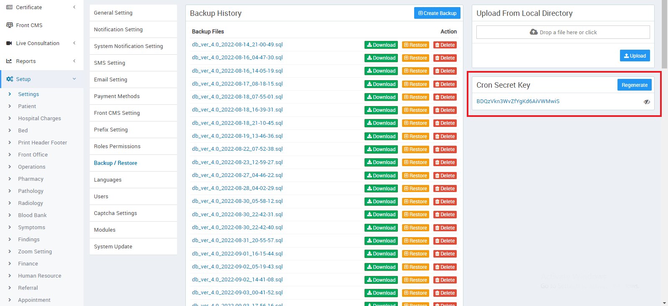
Task: Restore backup db_ver_4.0_2022-08-17_08-18-15.sql
Action: (415, 84)
